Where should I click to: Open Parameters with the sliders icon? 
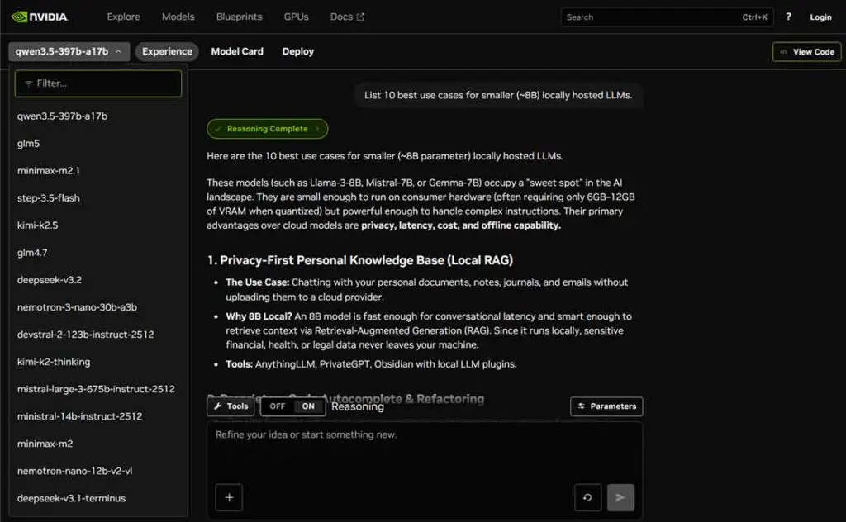click(606, 406)
